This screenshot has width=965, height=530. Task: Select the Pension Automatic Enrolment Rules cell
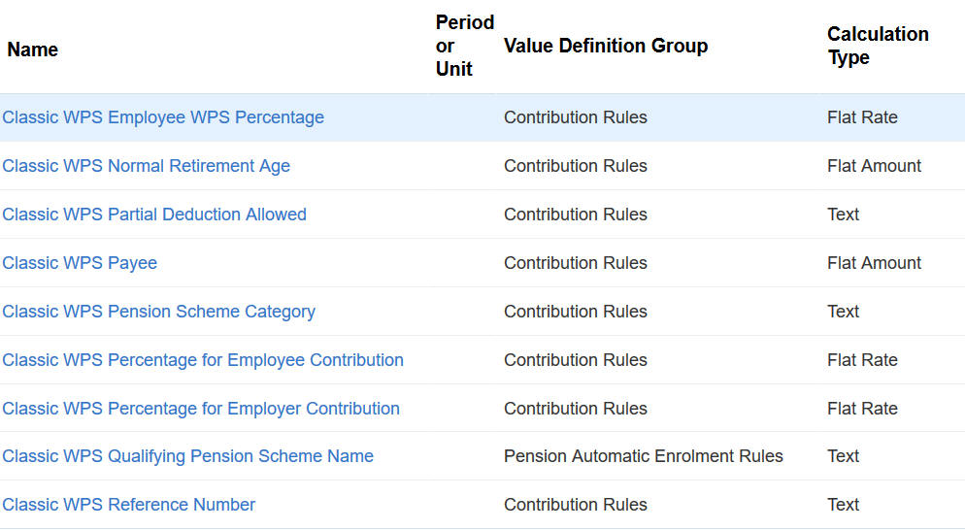[643, 456]
